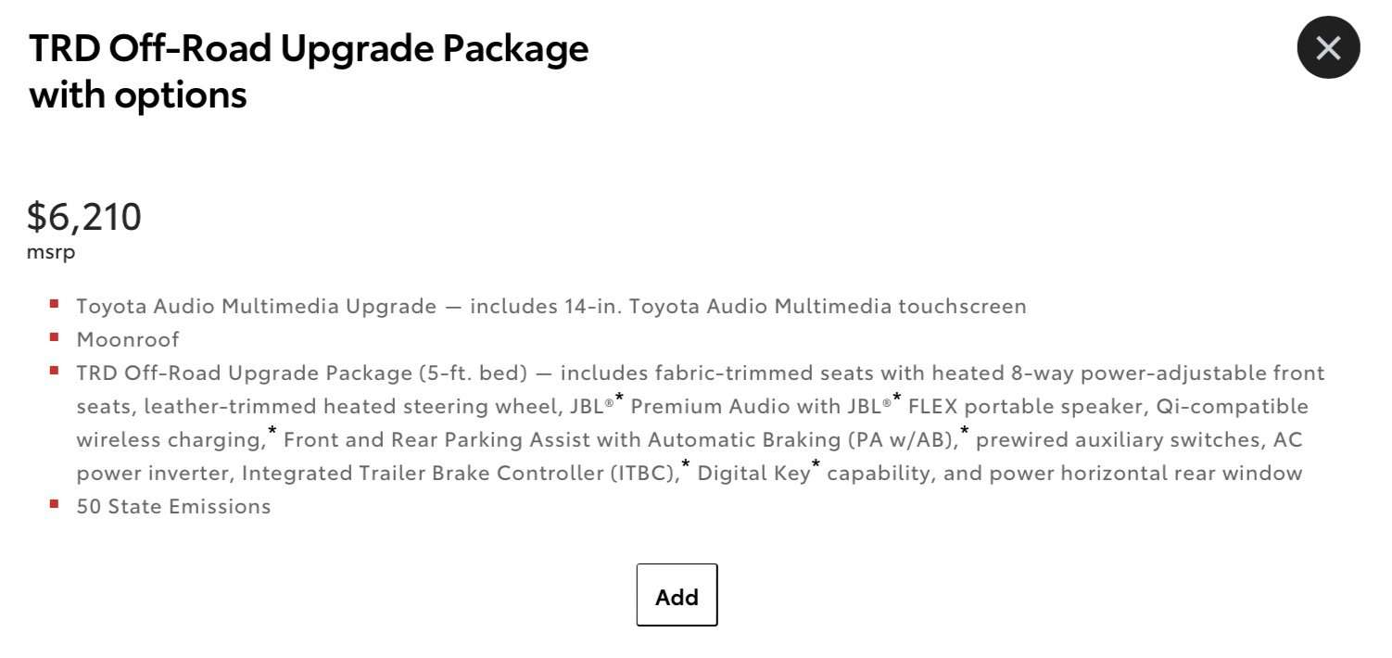Image resolution: width=1392 pixels, height=658 pixels.
Task: Open disclaimer asterisk before FLEX portable speaker
Action: pos(897,398)
